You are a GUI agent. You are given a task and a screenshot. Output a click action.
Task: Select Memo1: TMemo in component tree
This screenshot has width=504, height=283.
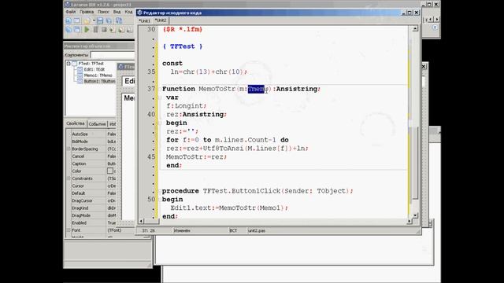[98, 75]
